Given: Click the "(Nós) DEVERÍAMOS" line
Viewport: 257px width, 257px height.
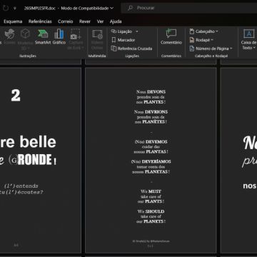Looking at the screenshot, I should tap(151, 161).
